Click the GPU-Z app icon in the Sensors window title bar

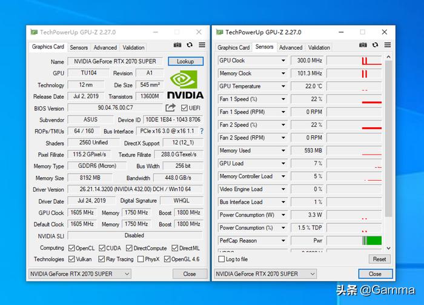pos(219,32)
